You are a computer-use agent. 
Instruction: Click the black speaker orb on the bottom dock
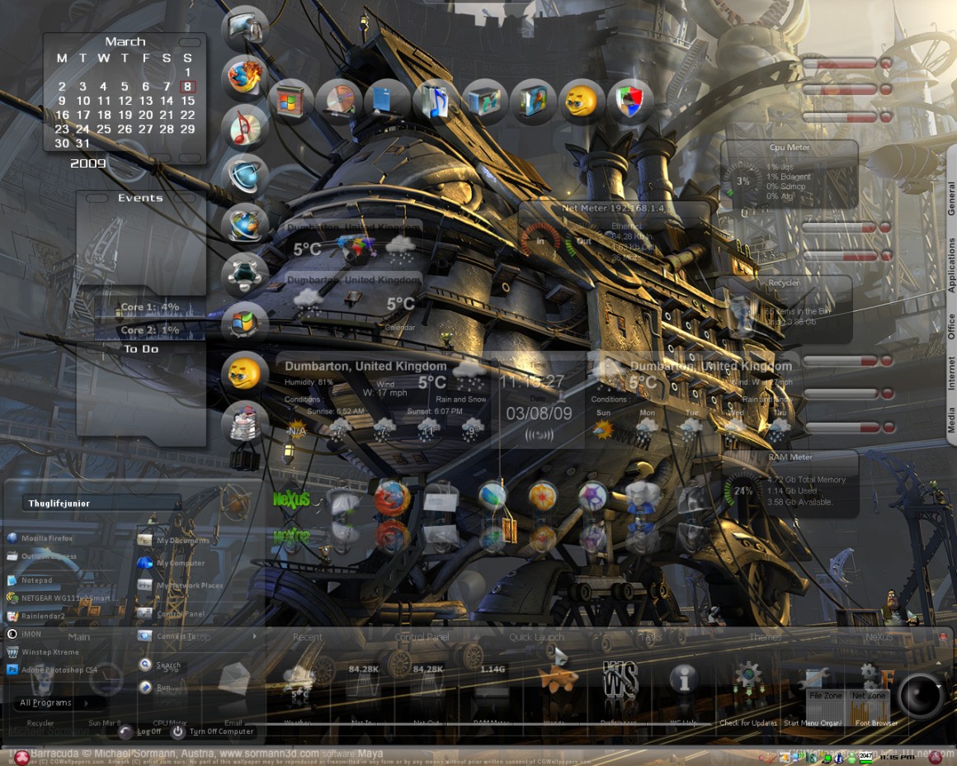pos(920,695)
